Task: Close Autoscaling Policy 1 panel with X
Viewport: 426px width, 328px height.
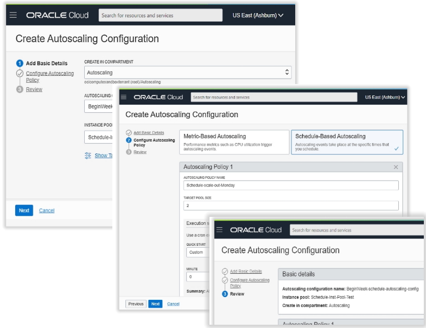Action: (x=396, y=167)
